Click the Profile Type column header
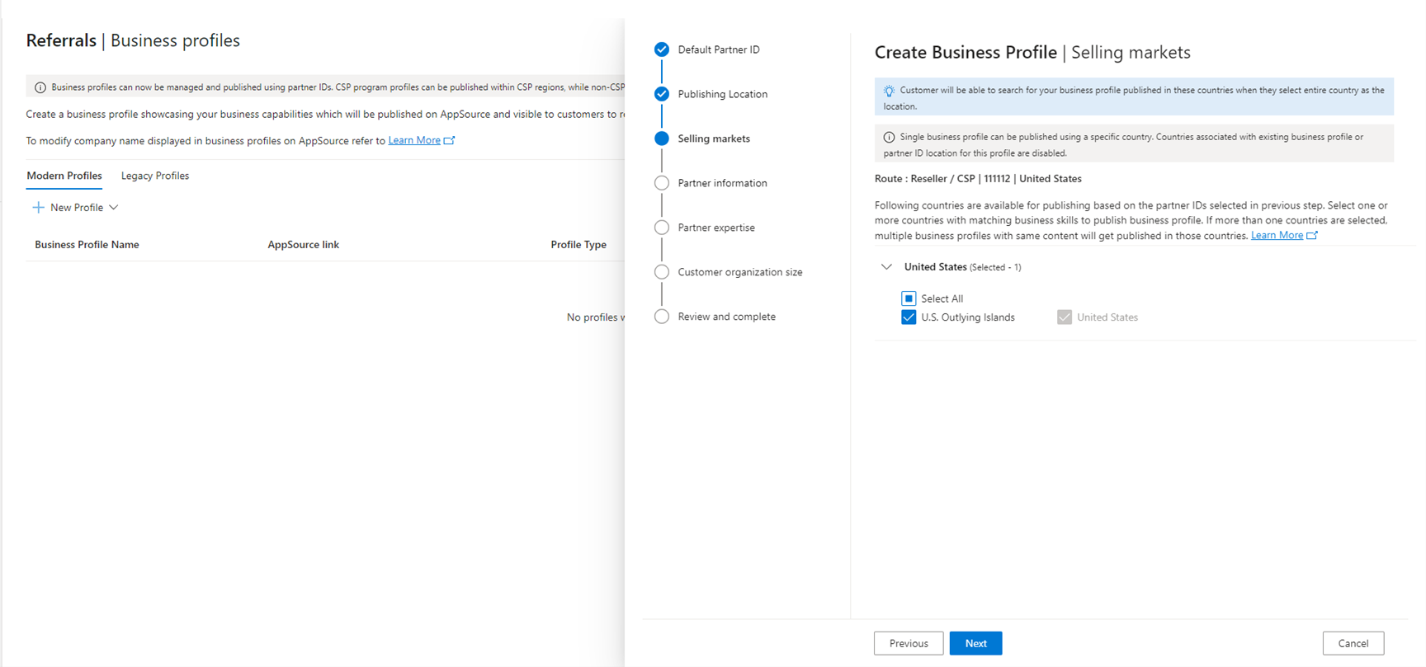The image size is (1426, 667). (578, 245)
